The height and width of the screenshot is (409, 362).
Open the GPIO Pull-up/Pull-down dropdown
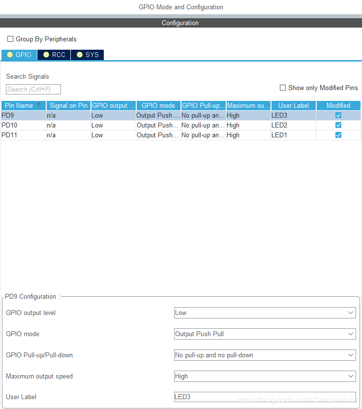click(265, 355)
